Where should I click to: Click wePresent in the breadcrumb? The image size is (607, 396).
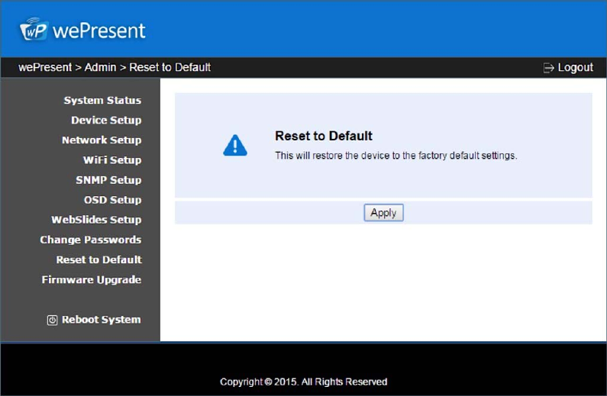(x=45, y=67)
